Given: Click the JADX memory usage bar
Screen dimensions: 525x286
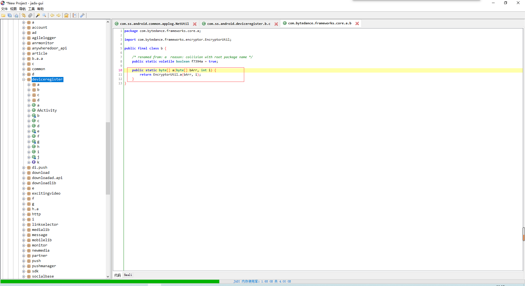Looking at the screenshot, I should click(x=262, y=281).
